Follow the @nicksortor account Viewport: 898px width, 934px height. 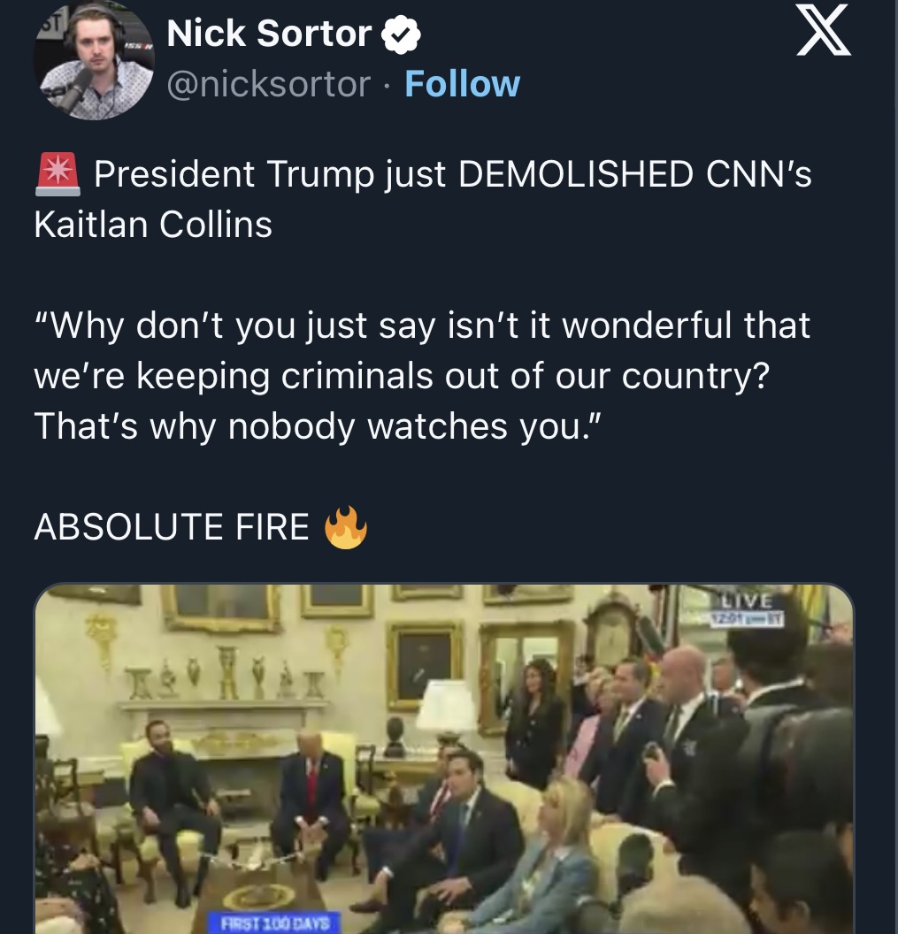pos(462,84)
